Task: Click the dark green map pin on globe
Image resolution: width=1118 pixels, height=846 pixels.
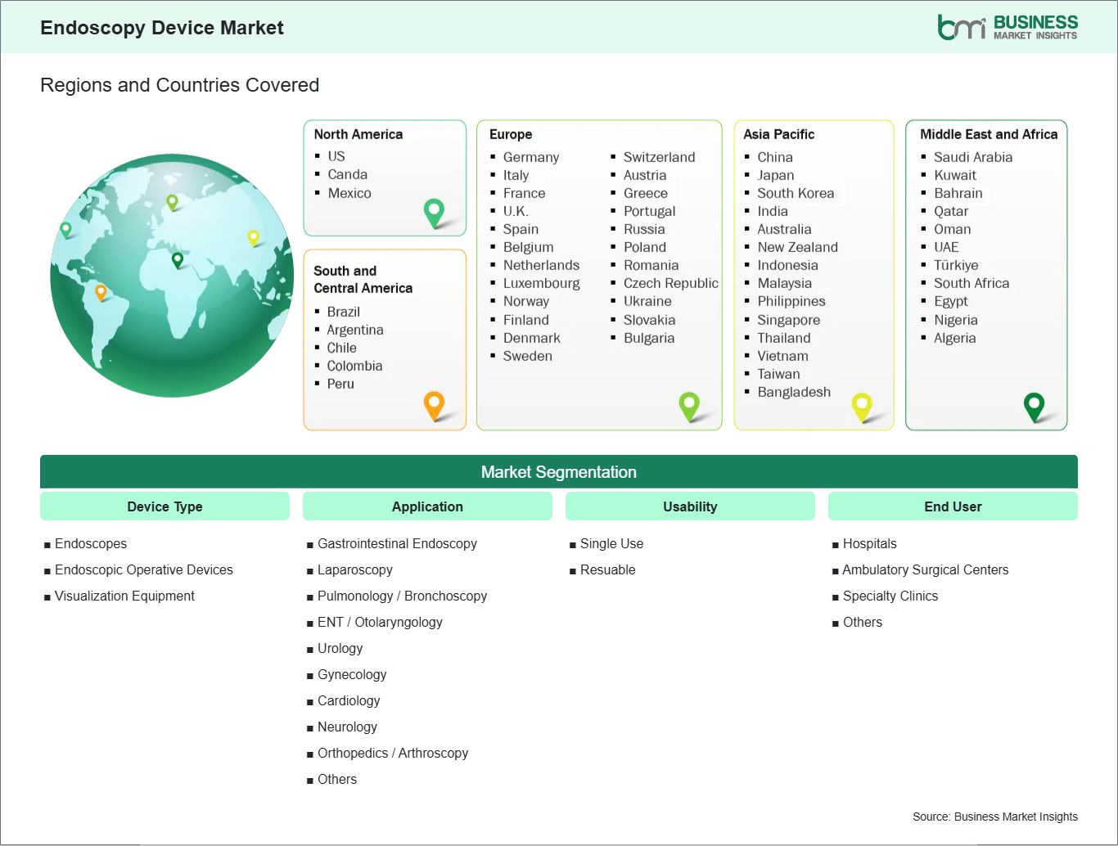Action: tap(178, 260)
